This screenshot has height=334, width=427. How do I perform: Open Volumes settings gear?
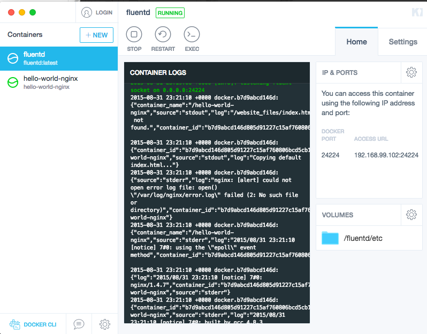click(411, 215)
